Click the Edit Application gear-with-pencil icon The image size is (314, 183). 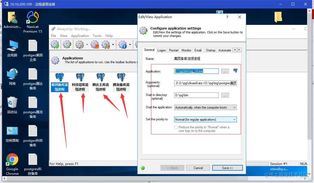(x=67, y=44)
